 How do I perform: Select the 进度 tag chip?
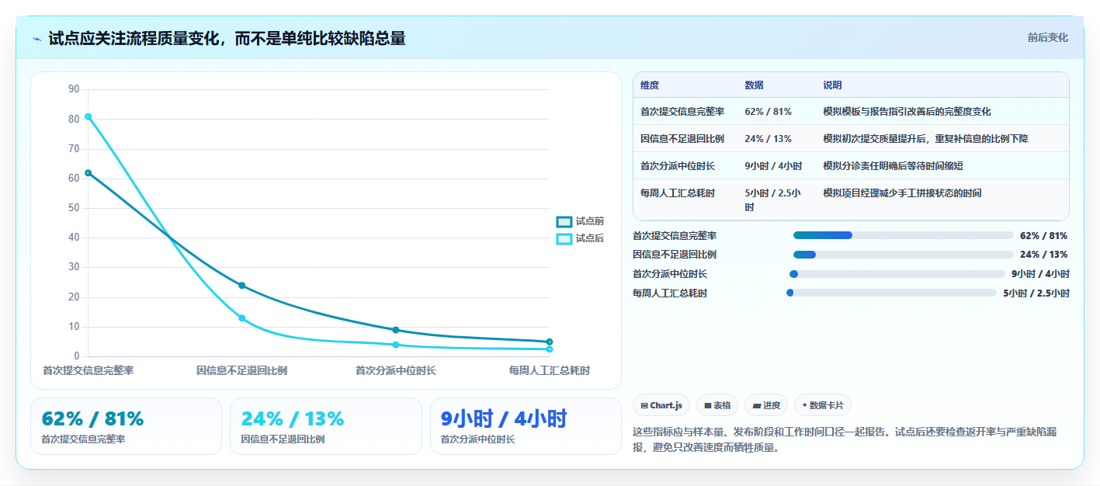click(766, 405)
